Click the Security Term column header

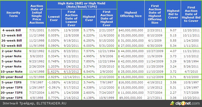(13, 14)
